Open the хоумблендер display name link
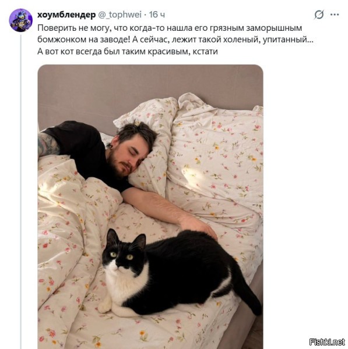This screenshot has height=349, width=348. tap(66, 15)
